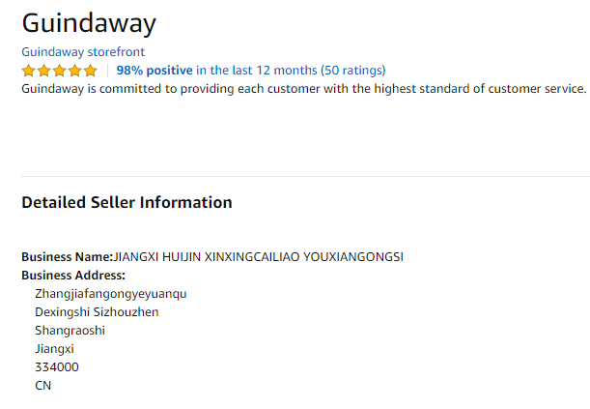This screenshot has width=590, height=409.
Task: Click the middle (third) rating star
Action: [60, 71]
